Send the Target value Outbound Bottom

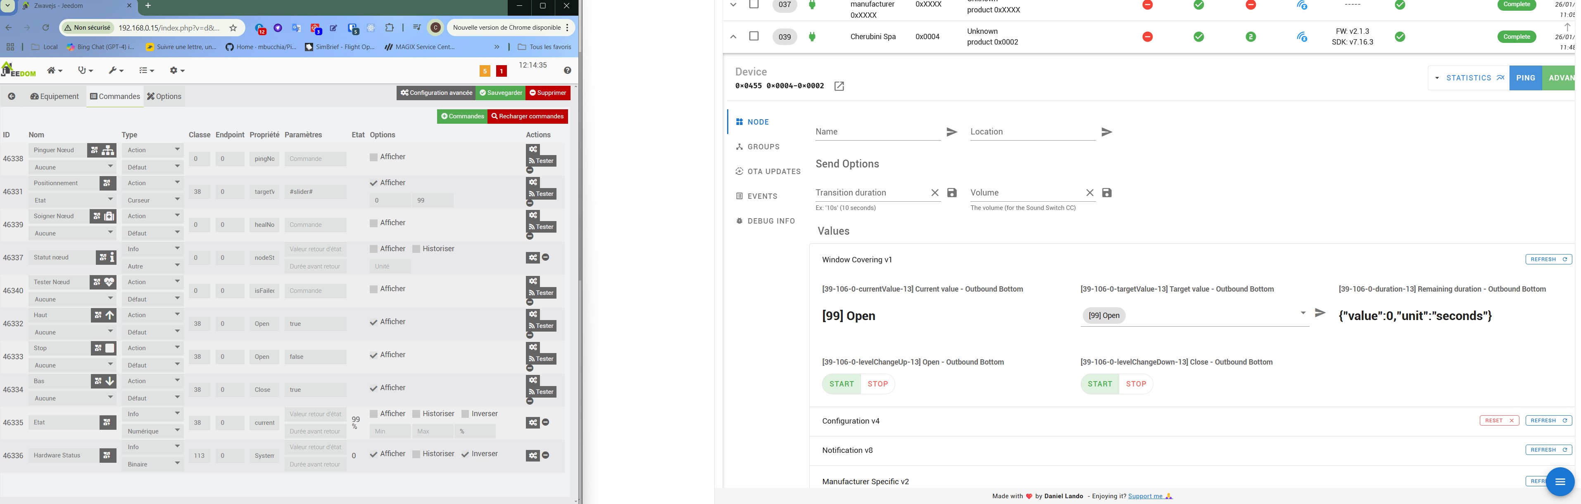tap(1320, 313)
